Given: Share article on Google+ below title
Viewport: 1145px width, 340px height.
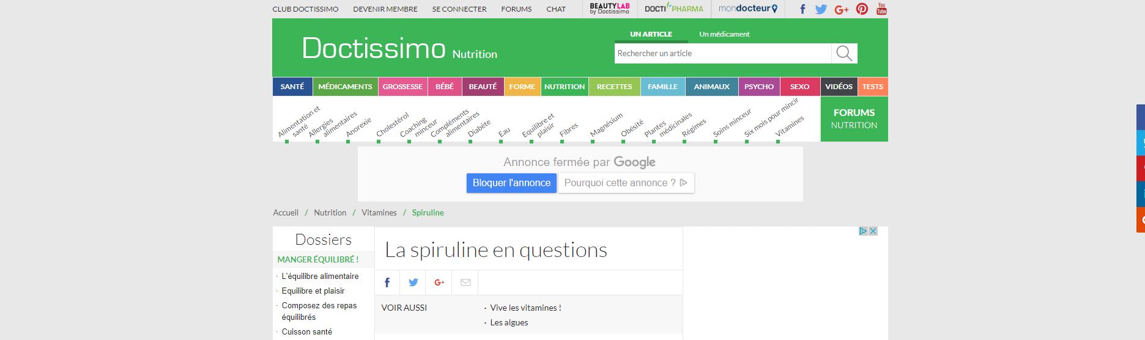Looking at the screenshot, I should [439, 282].
